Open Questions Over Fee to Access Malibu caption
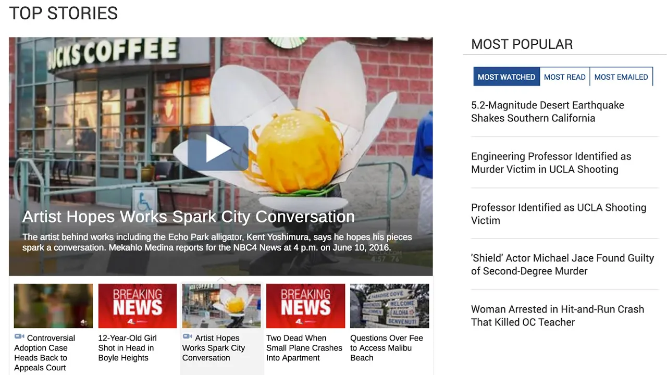 coord(387,348)
